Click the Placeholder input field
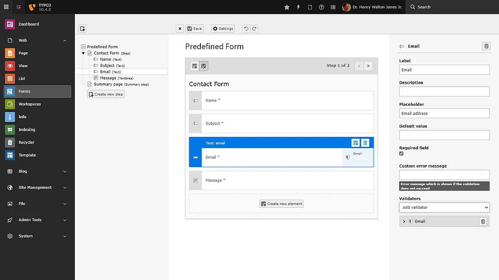The height and width of the screenshot is (280, 499). [x=444, y=113]
